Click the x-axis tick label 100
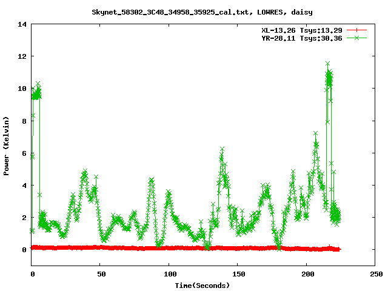This screenshot has height=291, width=388. (170, 274)
